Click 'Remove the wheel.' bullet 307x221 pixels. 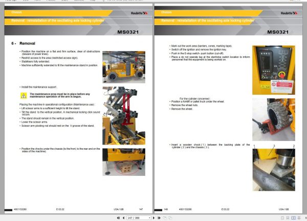coord(181,109)
